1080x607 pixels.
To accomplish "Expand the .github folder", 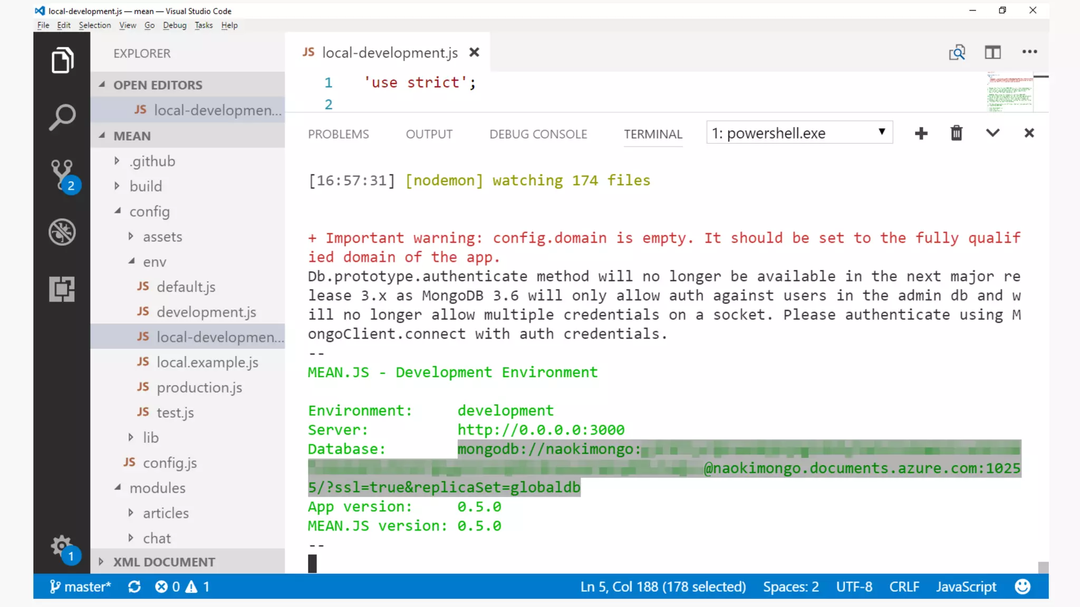I will [152, 161].
